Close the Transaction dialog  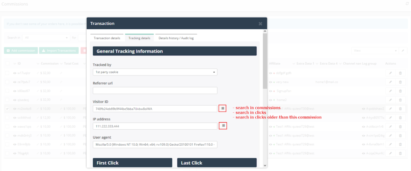click(x=260, y=24)
